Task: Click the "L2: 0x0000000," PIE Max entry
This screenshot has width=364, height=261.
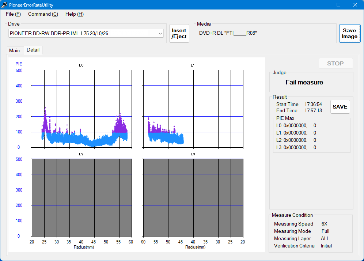Action: [292, 140]
